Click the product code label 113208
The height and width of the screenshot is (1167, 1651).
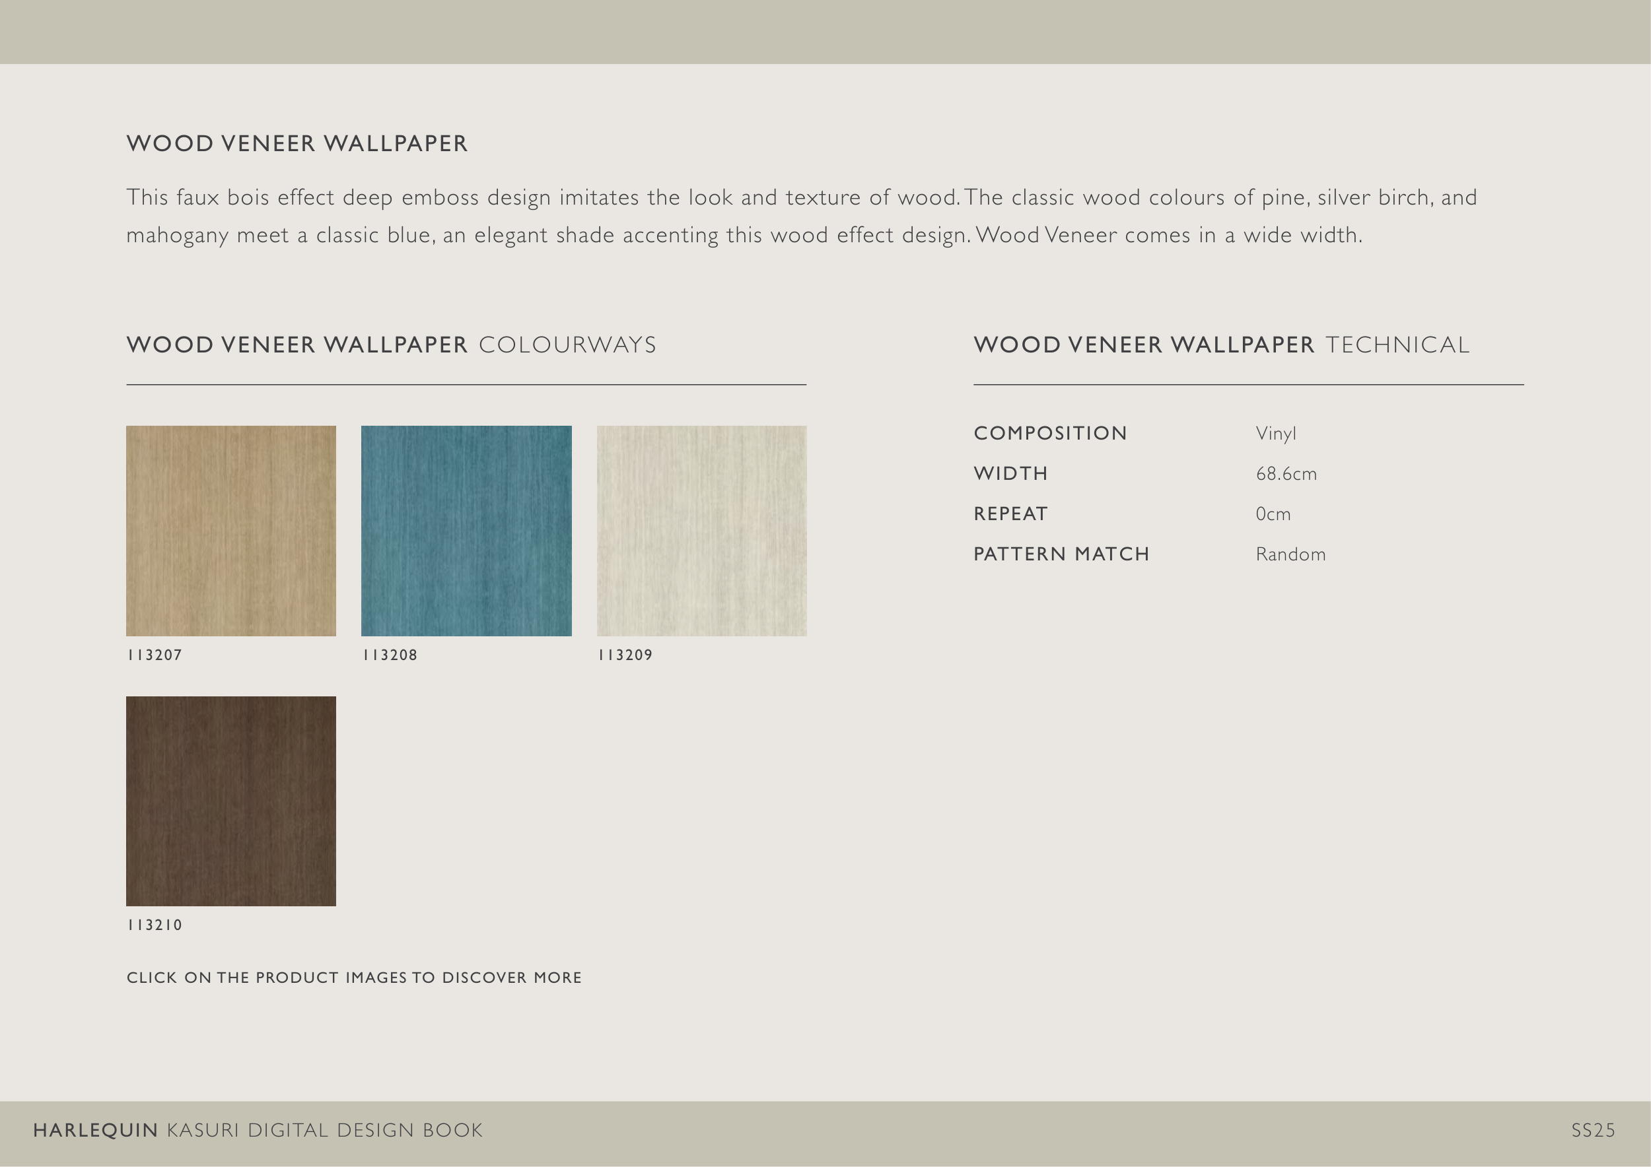[390, 655]
